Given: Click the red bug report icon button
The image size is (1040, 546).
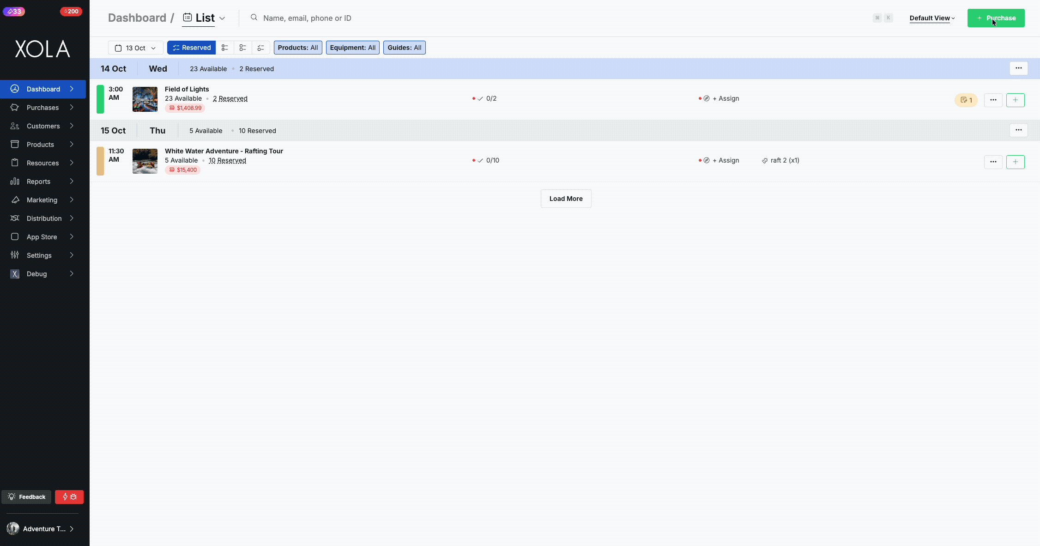Looking at the screenshot, I should pos(69,497).
